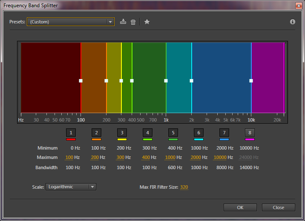Open the info icon at top right
305x221 pixels.
pyautogui.click(x=293, y=22)
